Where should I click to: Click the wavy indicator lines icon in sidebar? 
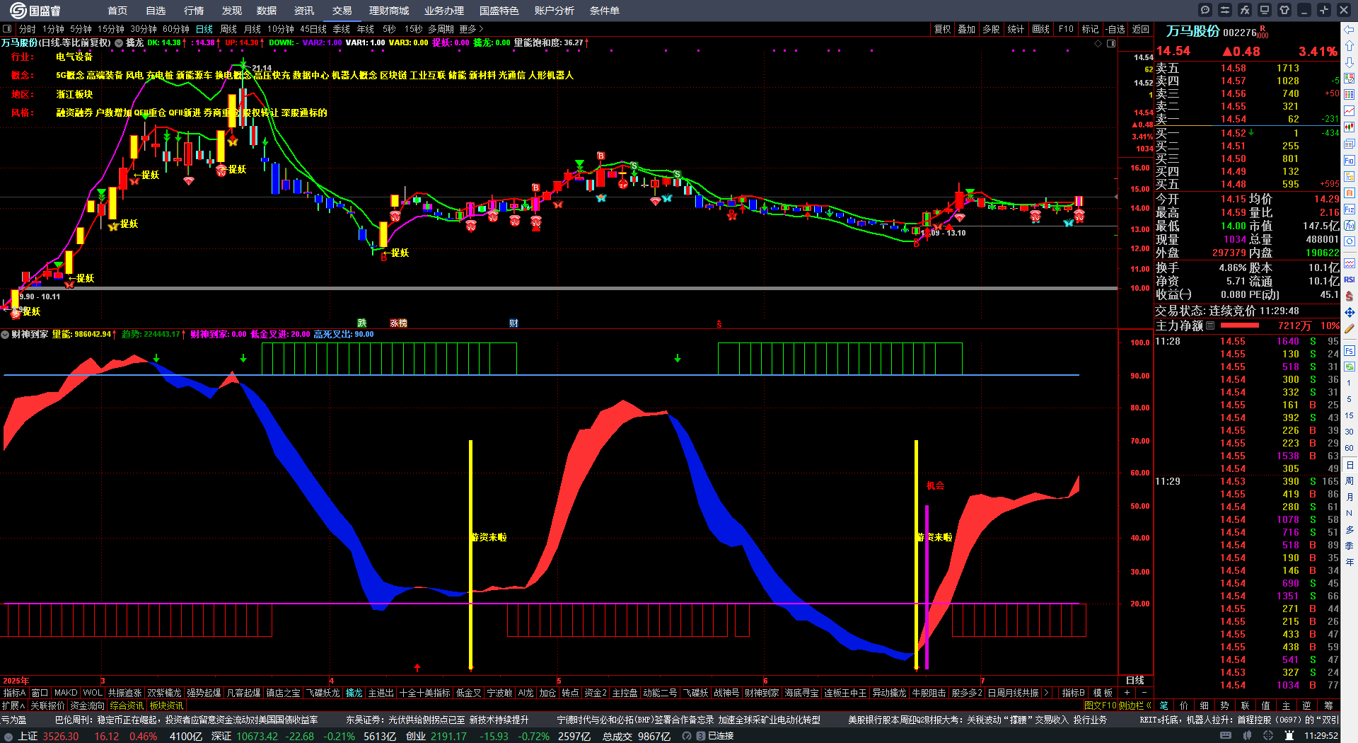pyautogui.click(x=1350, y=263)
